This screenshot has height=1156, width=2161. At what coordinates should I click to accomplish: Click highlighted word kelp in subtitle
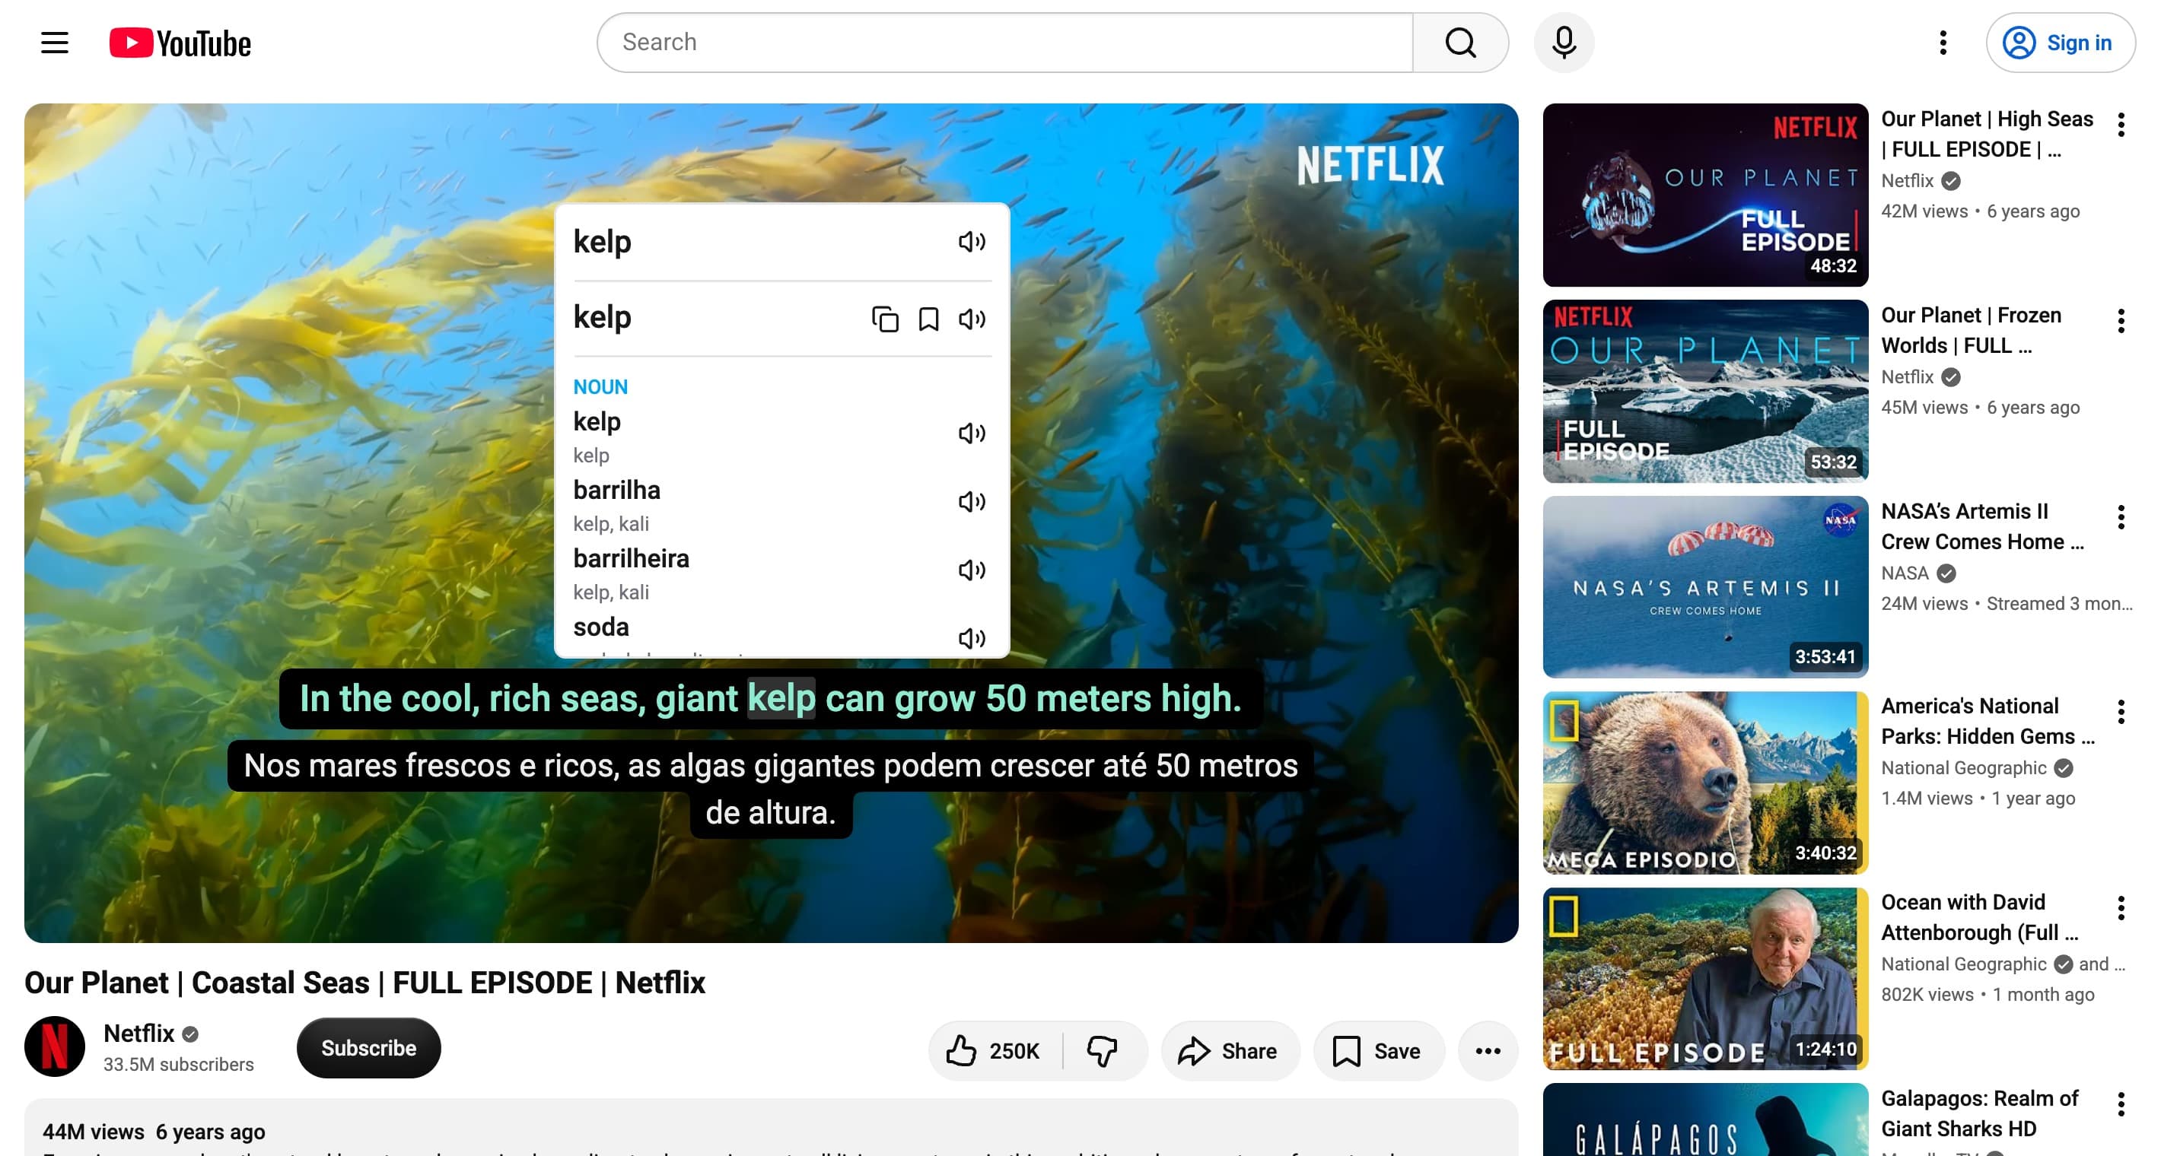click(x=781, y=698)
